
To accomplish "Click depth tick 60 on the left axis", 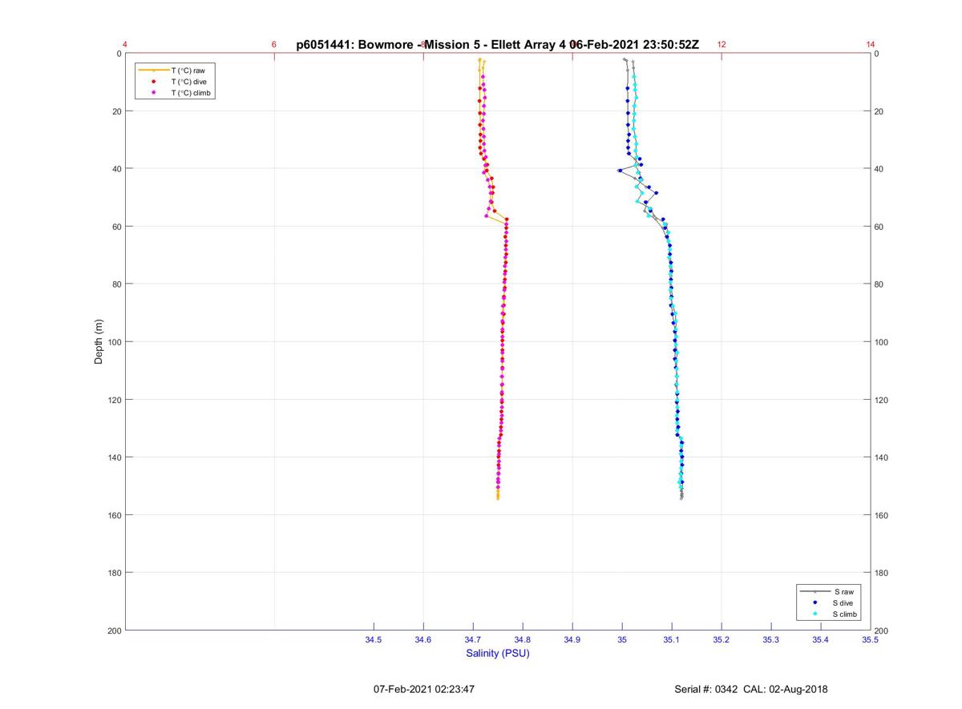I will pos(116,227).
